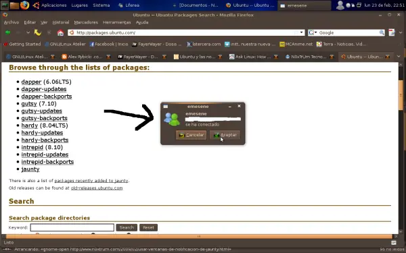Click the Search button for packages
Viewport: 406px width, 253px height.
(127, 227)
